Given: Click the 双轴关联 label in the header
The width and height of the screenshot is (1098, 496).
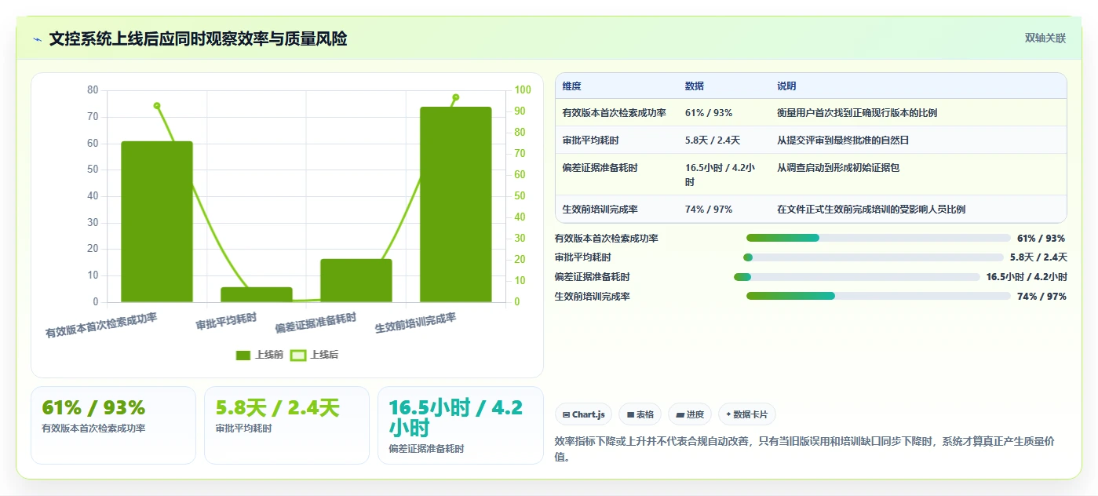Looking at the screenshot, I should coord(1045,38).
